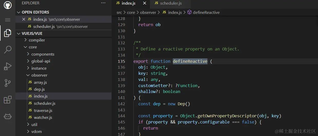This screenshot has width=318, height=136.
Task: Click 'property.configurable' on line 145
Action: [204, 122]
